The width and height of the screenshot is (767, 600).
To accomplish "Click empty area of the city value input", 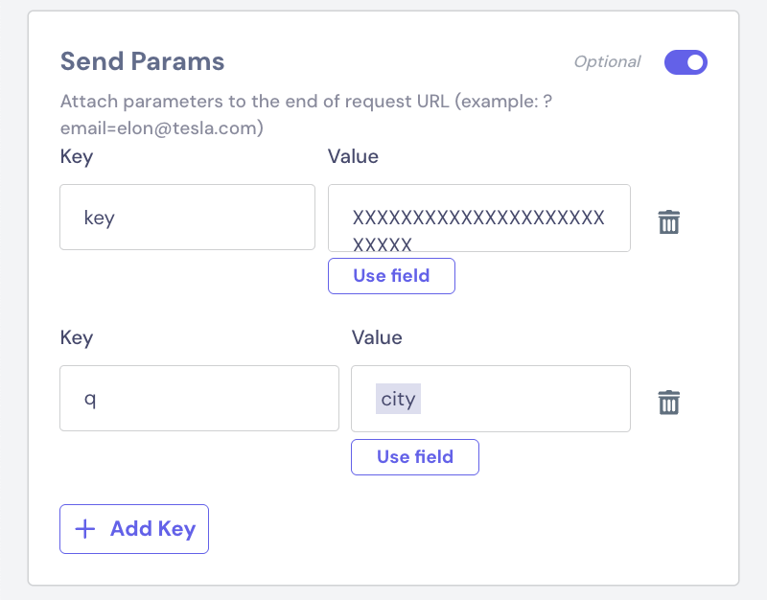I will tap(523, 399).
